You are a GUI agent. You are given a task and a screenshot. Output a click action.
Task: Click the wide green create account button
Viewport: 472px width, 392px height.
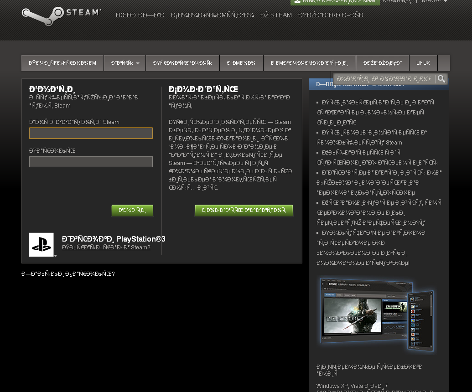point(244,210)
